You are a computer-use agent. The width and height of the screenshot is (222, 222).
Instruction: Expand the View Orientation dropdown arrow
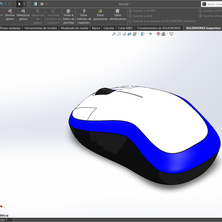(x=139, y=34)
